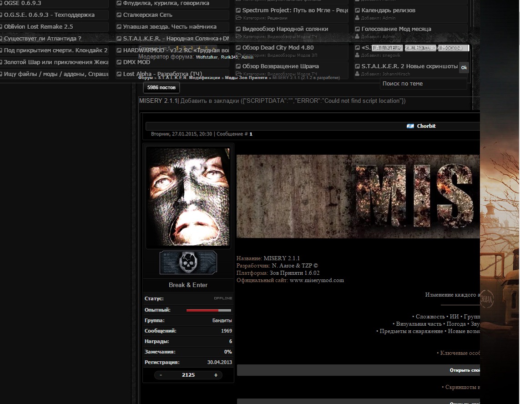520x404 pixels.
Task: Open Ищу файлы / моды / аддоны topic
Action: click(56, 74)
